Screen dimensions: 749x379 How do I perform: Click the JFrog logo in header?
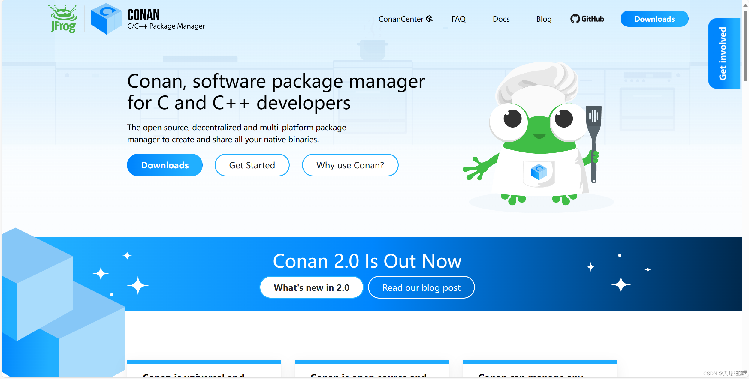click(63, 19)
